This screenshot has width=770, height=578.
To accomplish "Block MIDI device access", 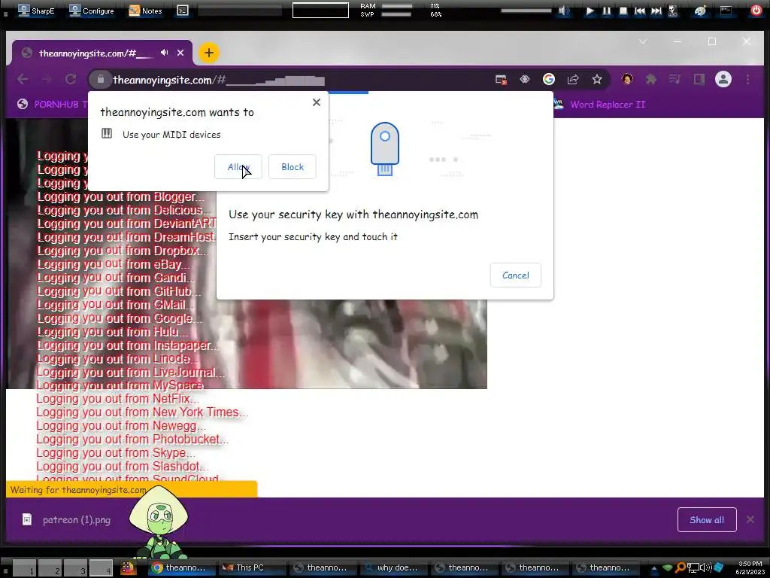I will [x=293, y=167].
